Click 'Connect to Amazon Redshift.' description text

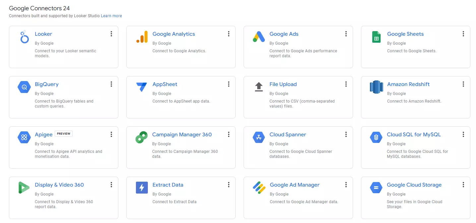414,101
